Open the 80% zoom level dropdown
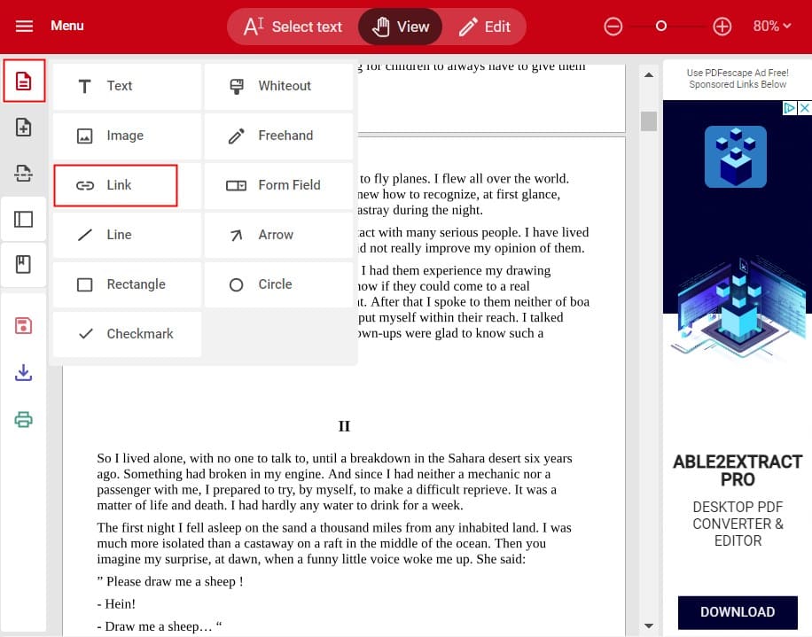This screenshot has width=812, height=637. [x=771, y=27]
